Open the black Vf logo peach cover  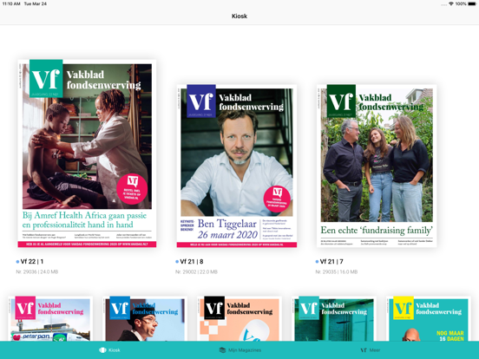[239, 318]
